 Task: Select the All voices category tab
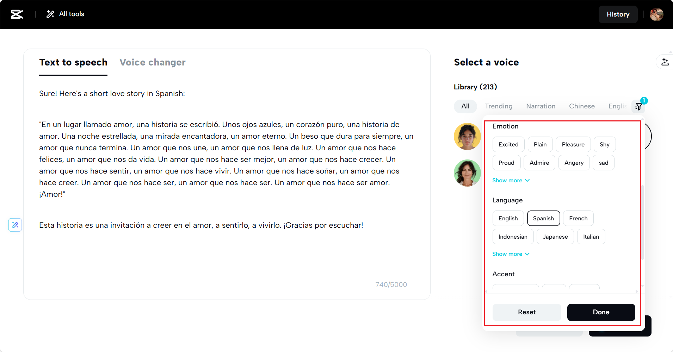click(465, 106)
